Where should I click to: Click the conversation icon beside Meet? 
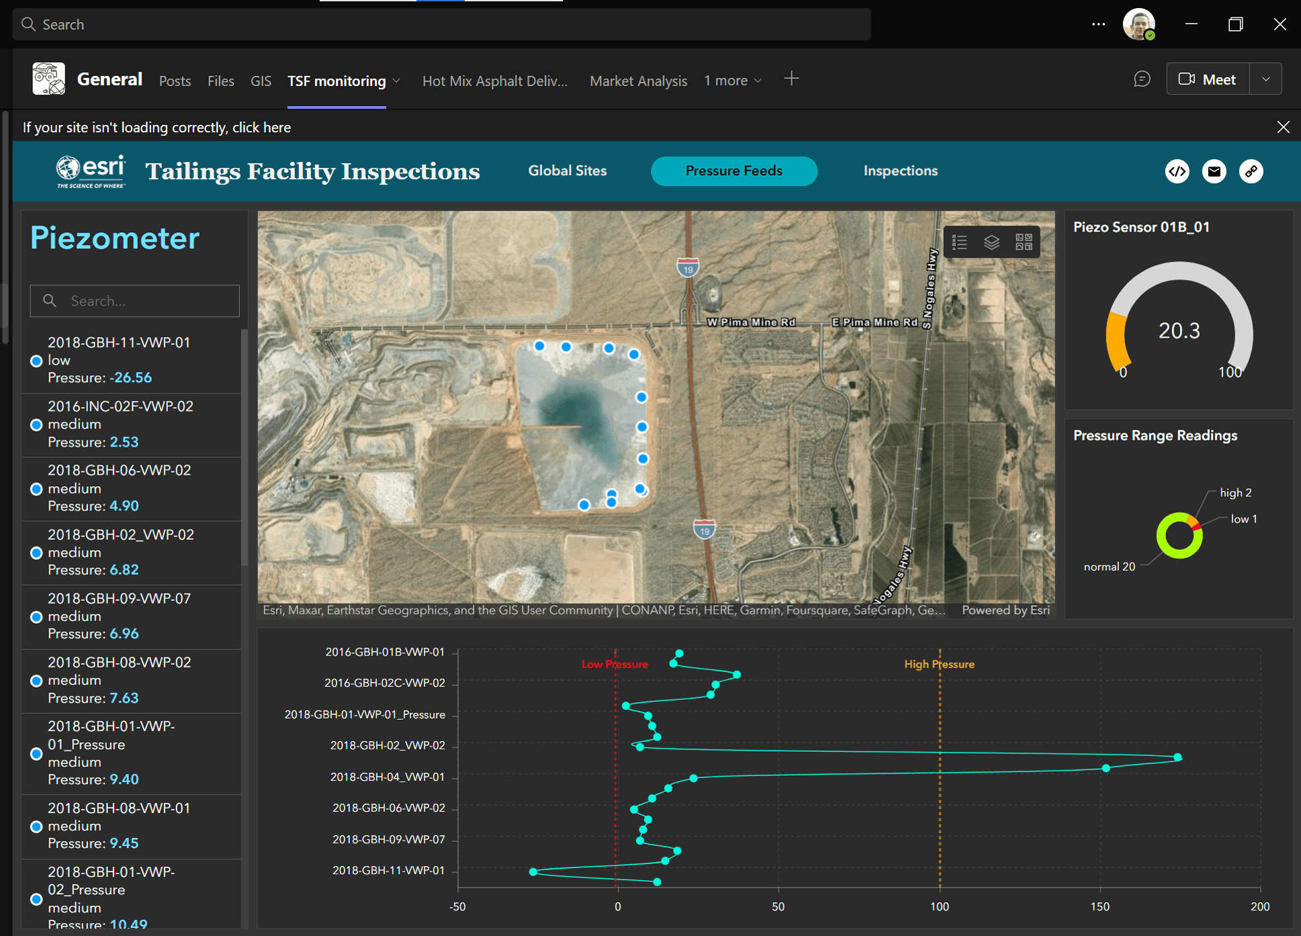tap(1142, 79)
